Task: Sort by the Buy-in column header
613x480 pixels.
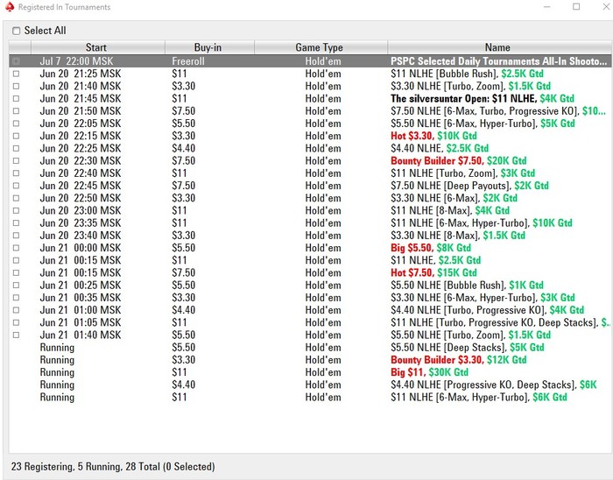Action: (x=209, y=47)
